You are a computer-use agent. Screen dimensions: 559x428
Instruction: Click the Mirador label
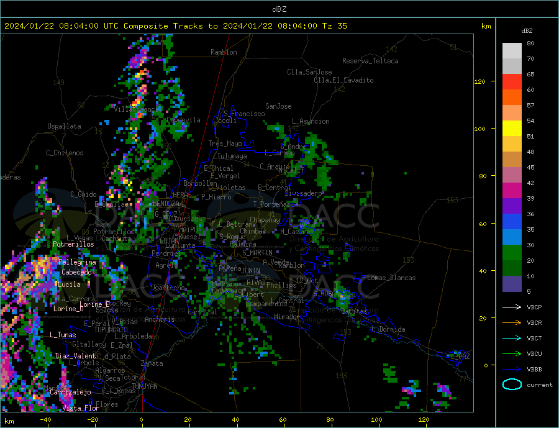pos(288,317)
